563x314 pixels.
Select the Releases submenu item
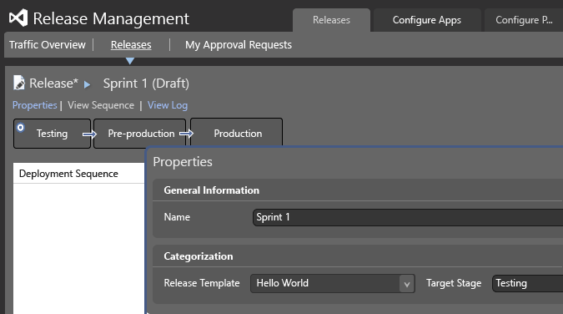[131, 45]
